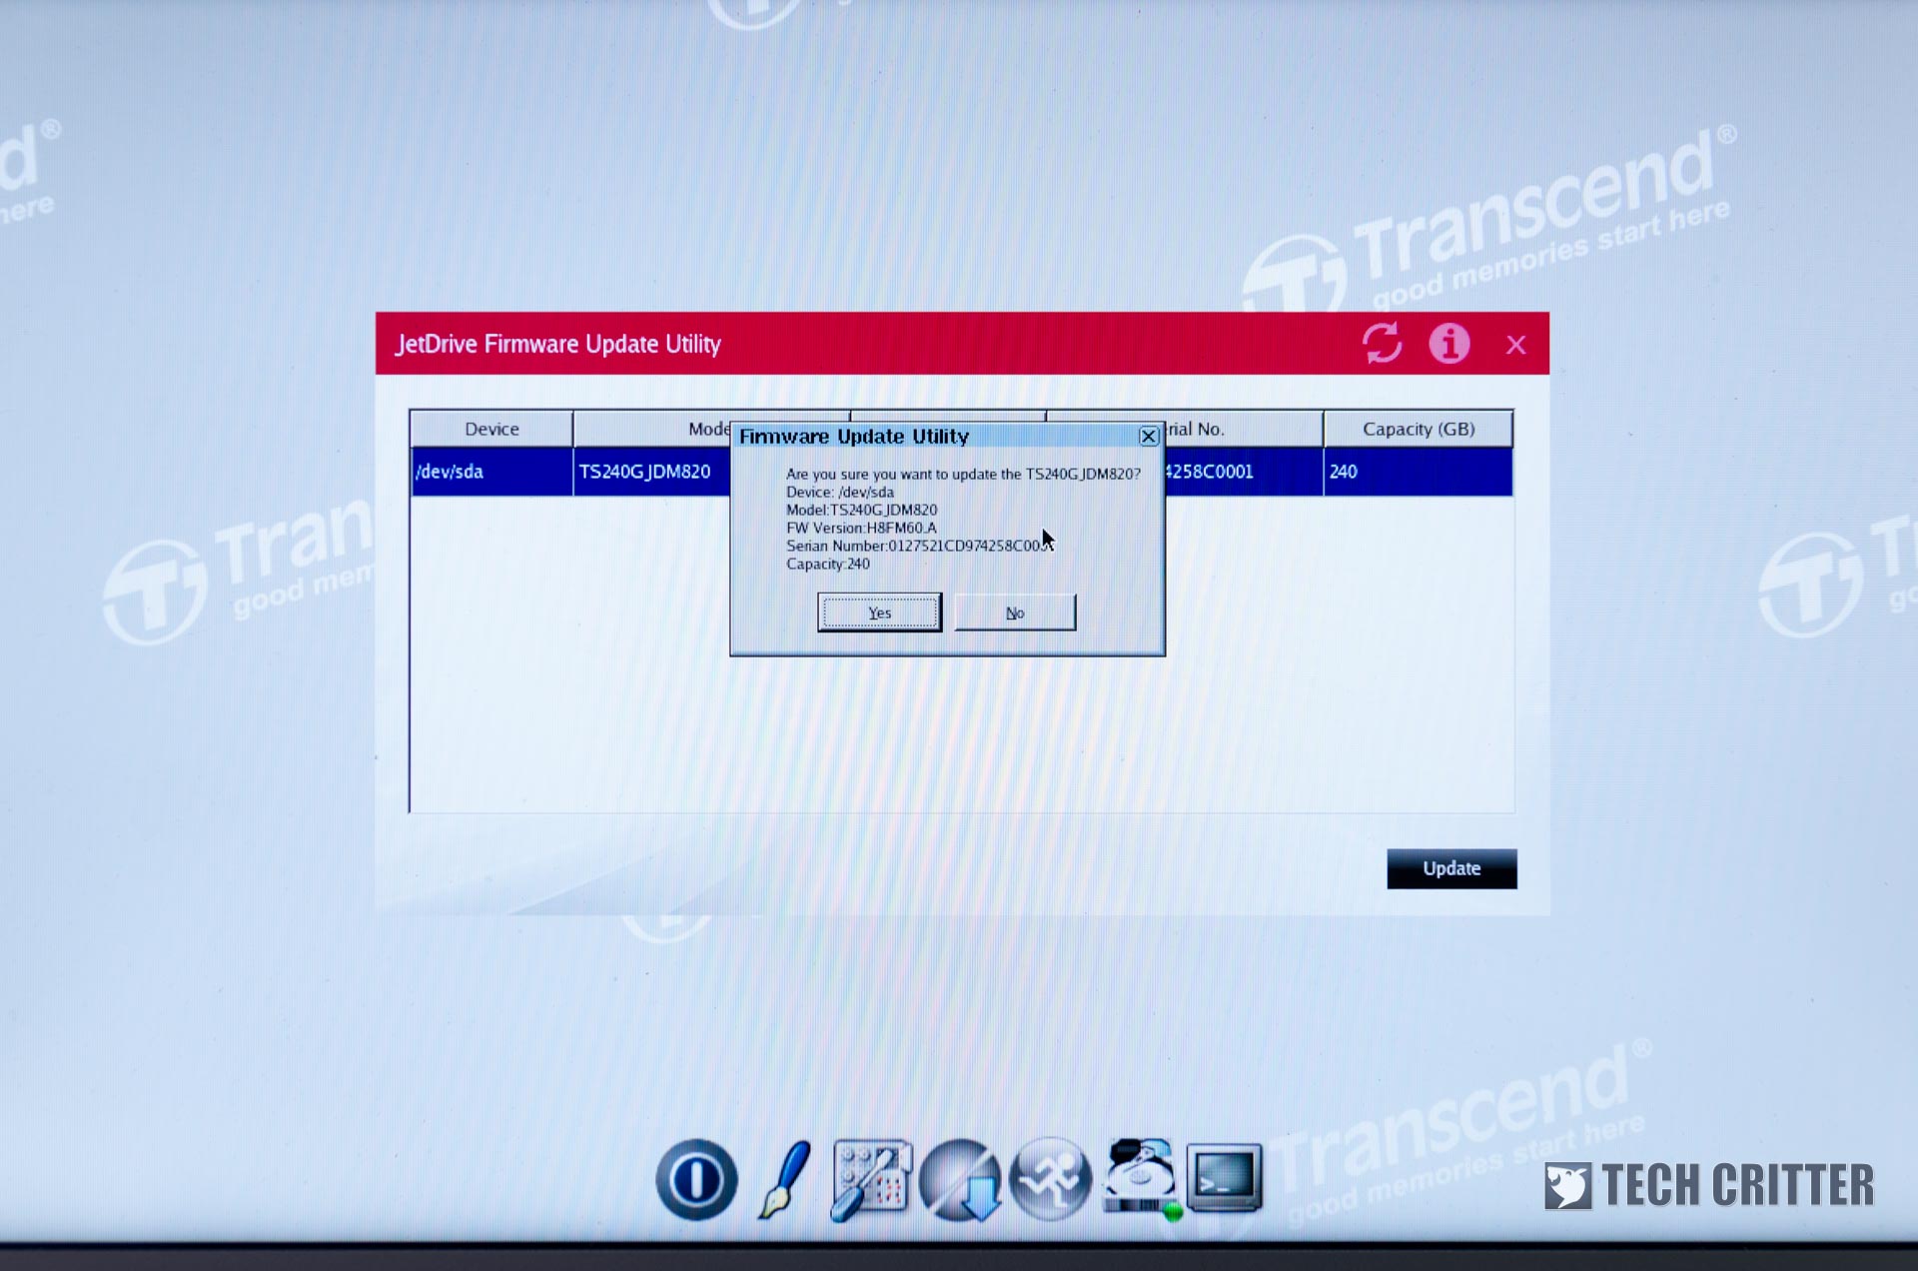Click the serial number cell ending 258C0001
1918x1271 pixels.
(x=1244, y=472)
